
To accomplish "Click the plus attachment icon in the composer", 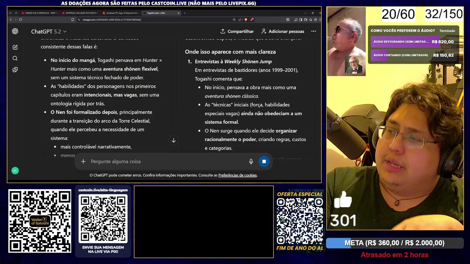I will 83,161.
